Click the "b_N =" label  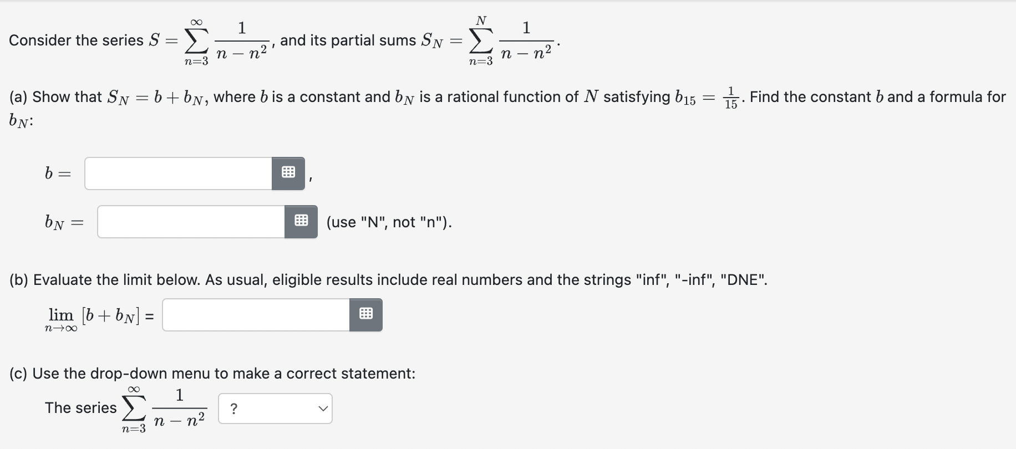coord(64,223)
